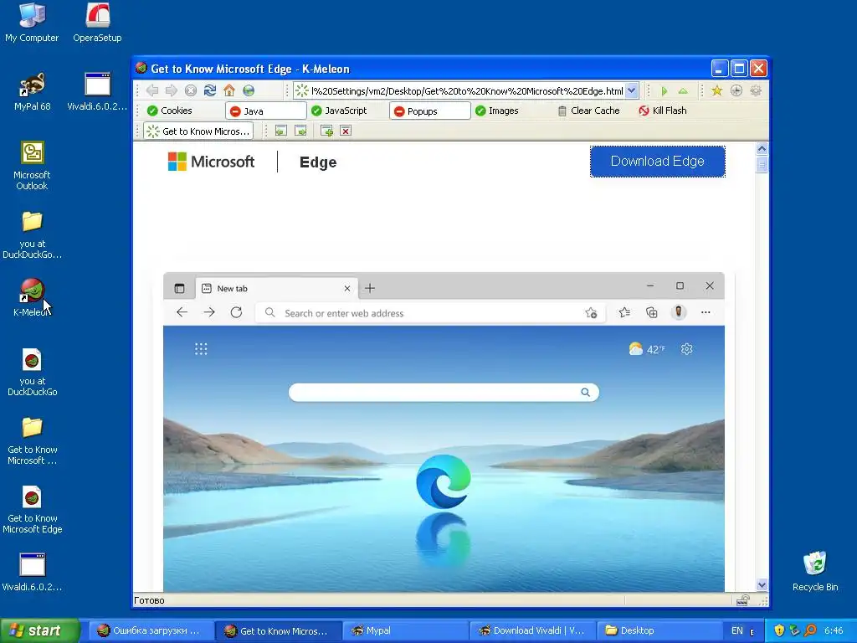
Task: Click the status bar security lock icon
Action: pos(742,600)
